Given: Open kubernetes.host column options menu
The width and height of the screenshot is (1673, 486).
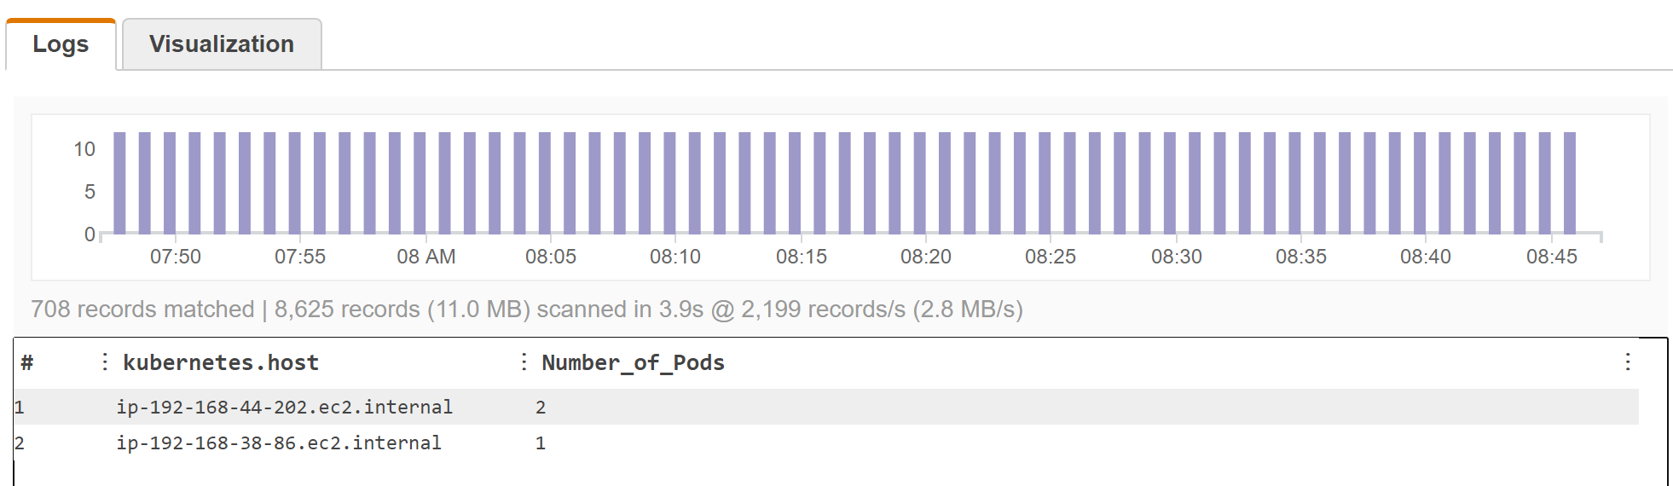Looking at the screenshot, I should coord(105,362).
